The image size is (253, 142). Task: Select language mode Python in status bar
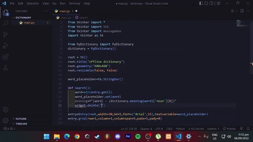pos(180,129)
